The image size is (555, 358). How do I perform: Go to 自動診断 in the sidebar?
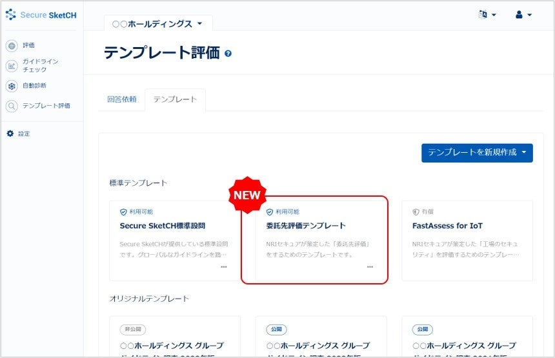click(34, 86)
